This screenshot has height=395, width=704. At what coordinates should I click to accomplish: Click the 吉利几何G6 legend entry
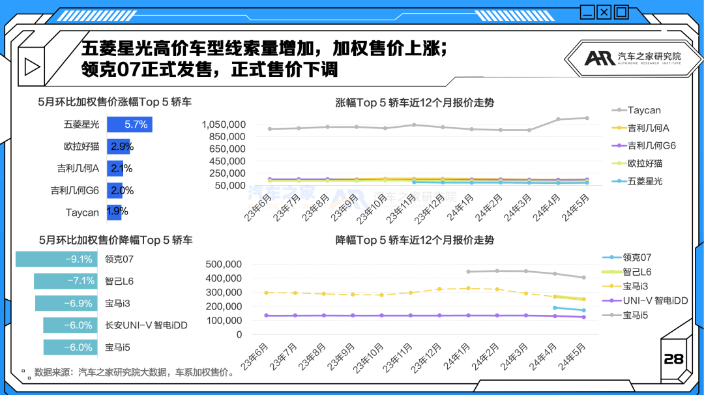point(643,145)
